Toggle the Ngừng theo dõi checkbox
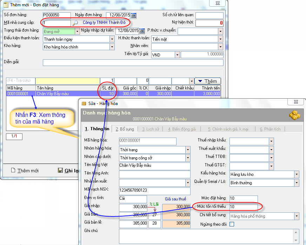Viewport: 306px width, 245px height. (x=232, y=224)
